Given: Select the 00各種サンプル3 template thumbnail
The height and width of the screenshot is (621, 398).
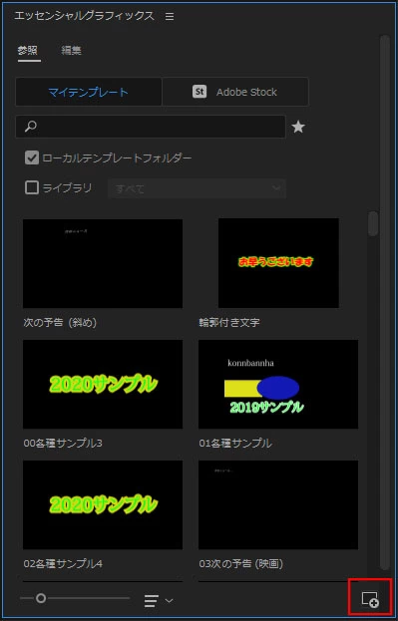Looking at the screenshot, I should [x=103, y=384].
